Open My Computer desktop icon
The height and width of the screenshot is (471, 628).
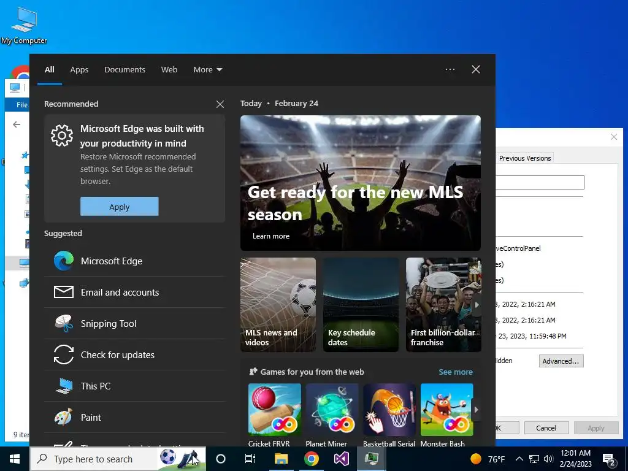24,25
